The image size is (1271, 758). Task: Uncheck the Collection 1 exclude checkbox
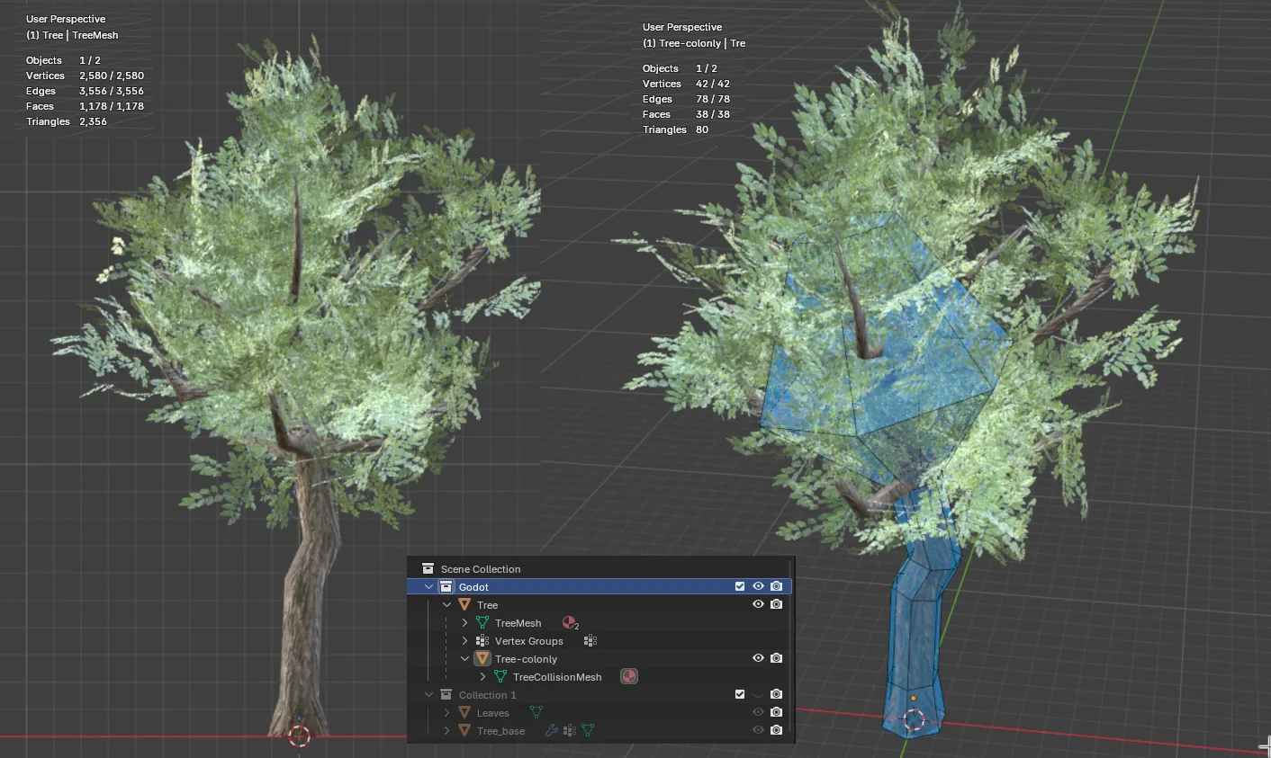coord(740,694)
